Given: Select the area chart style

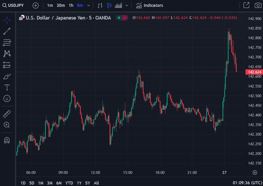Looking at the screenshot, I should pyautogui.click(x=118, y=6).
